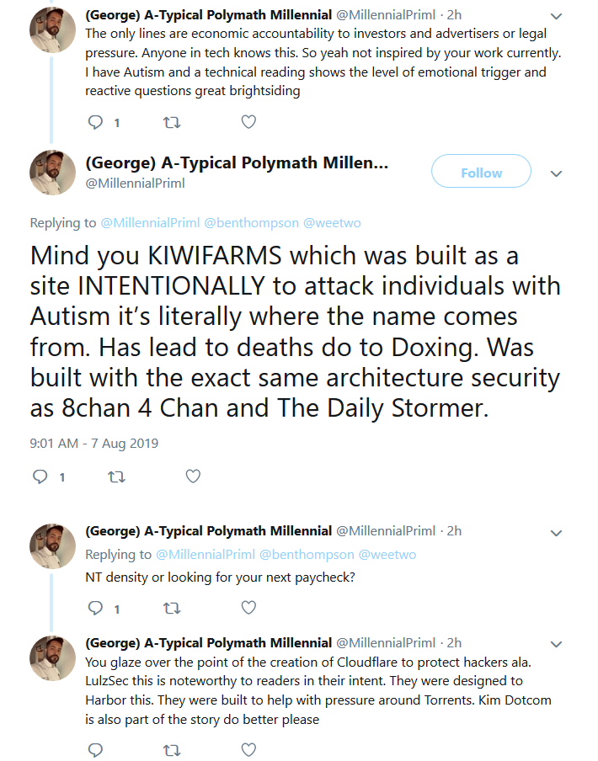Reply to the Cloudflare LulzSec tweet
The height and width of the screenshot is (761, 598).
95,750
